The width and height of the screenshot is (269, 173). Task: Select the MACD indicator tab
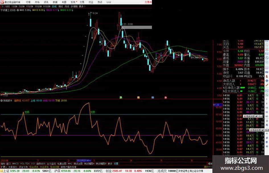[x=15, y=164]
